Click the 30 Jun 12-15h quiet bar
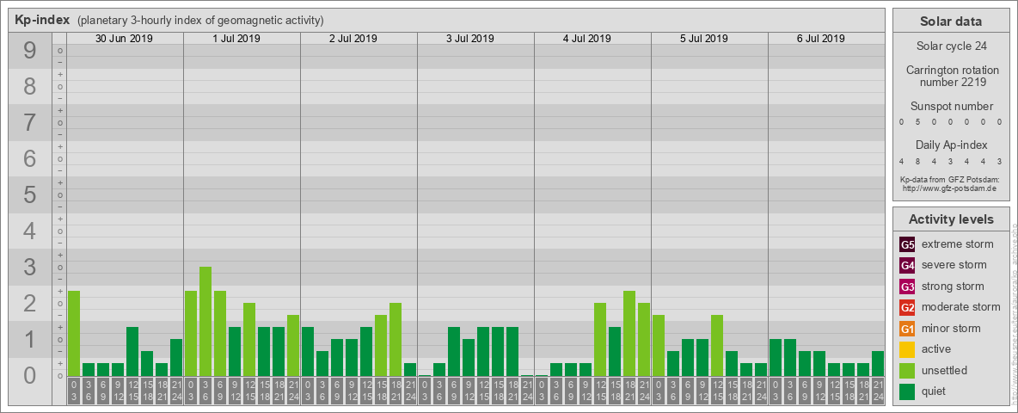1018x413 pixels. 132,351
